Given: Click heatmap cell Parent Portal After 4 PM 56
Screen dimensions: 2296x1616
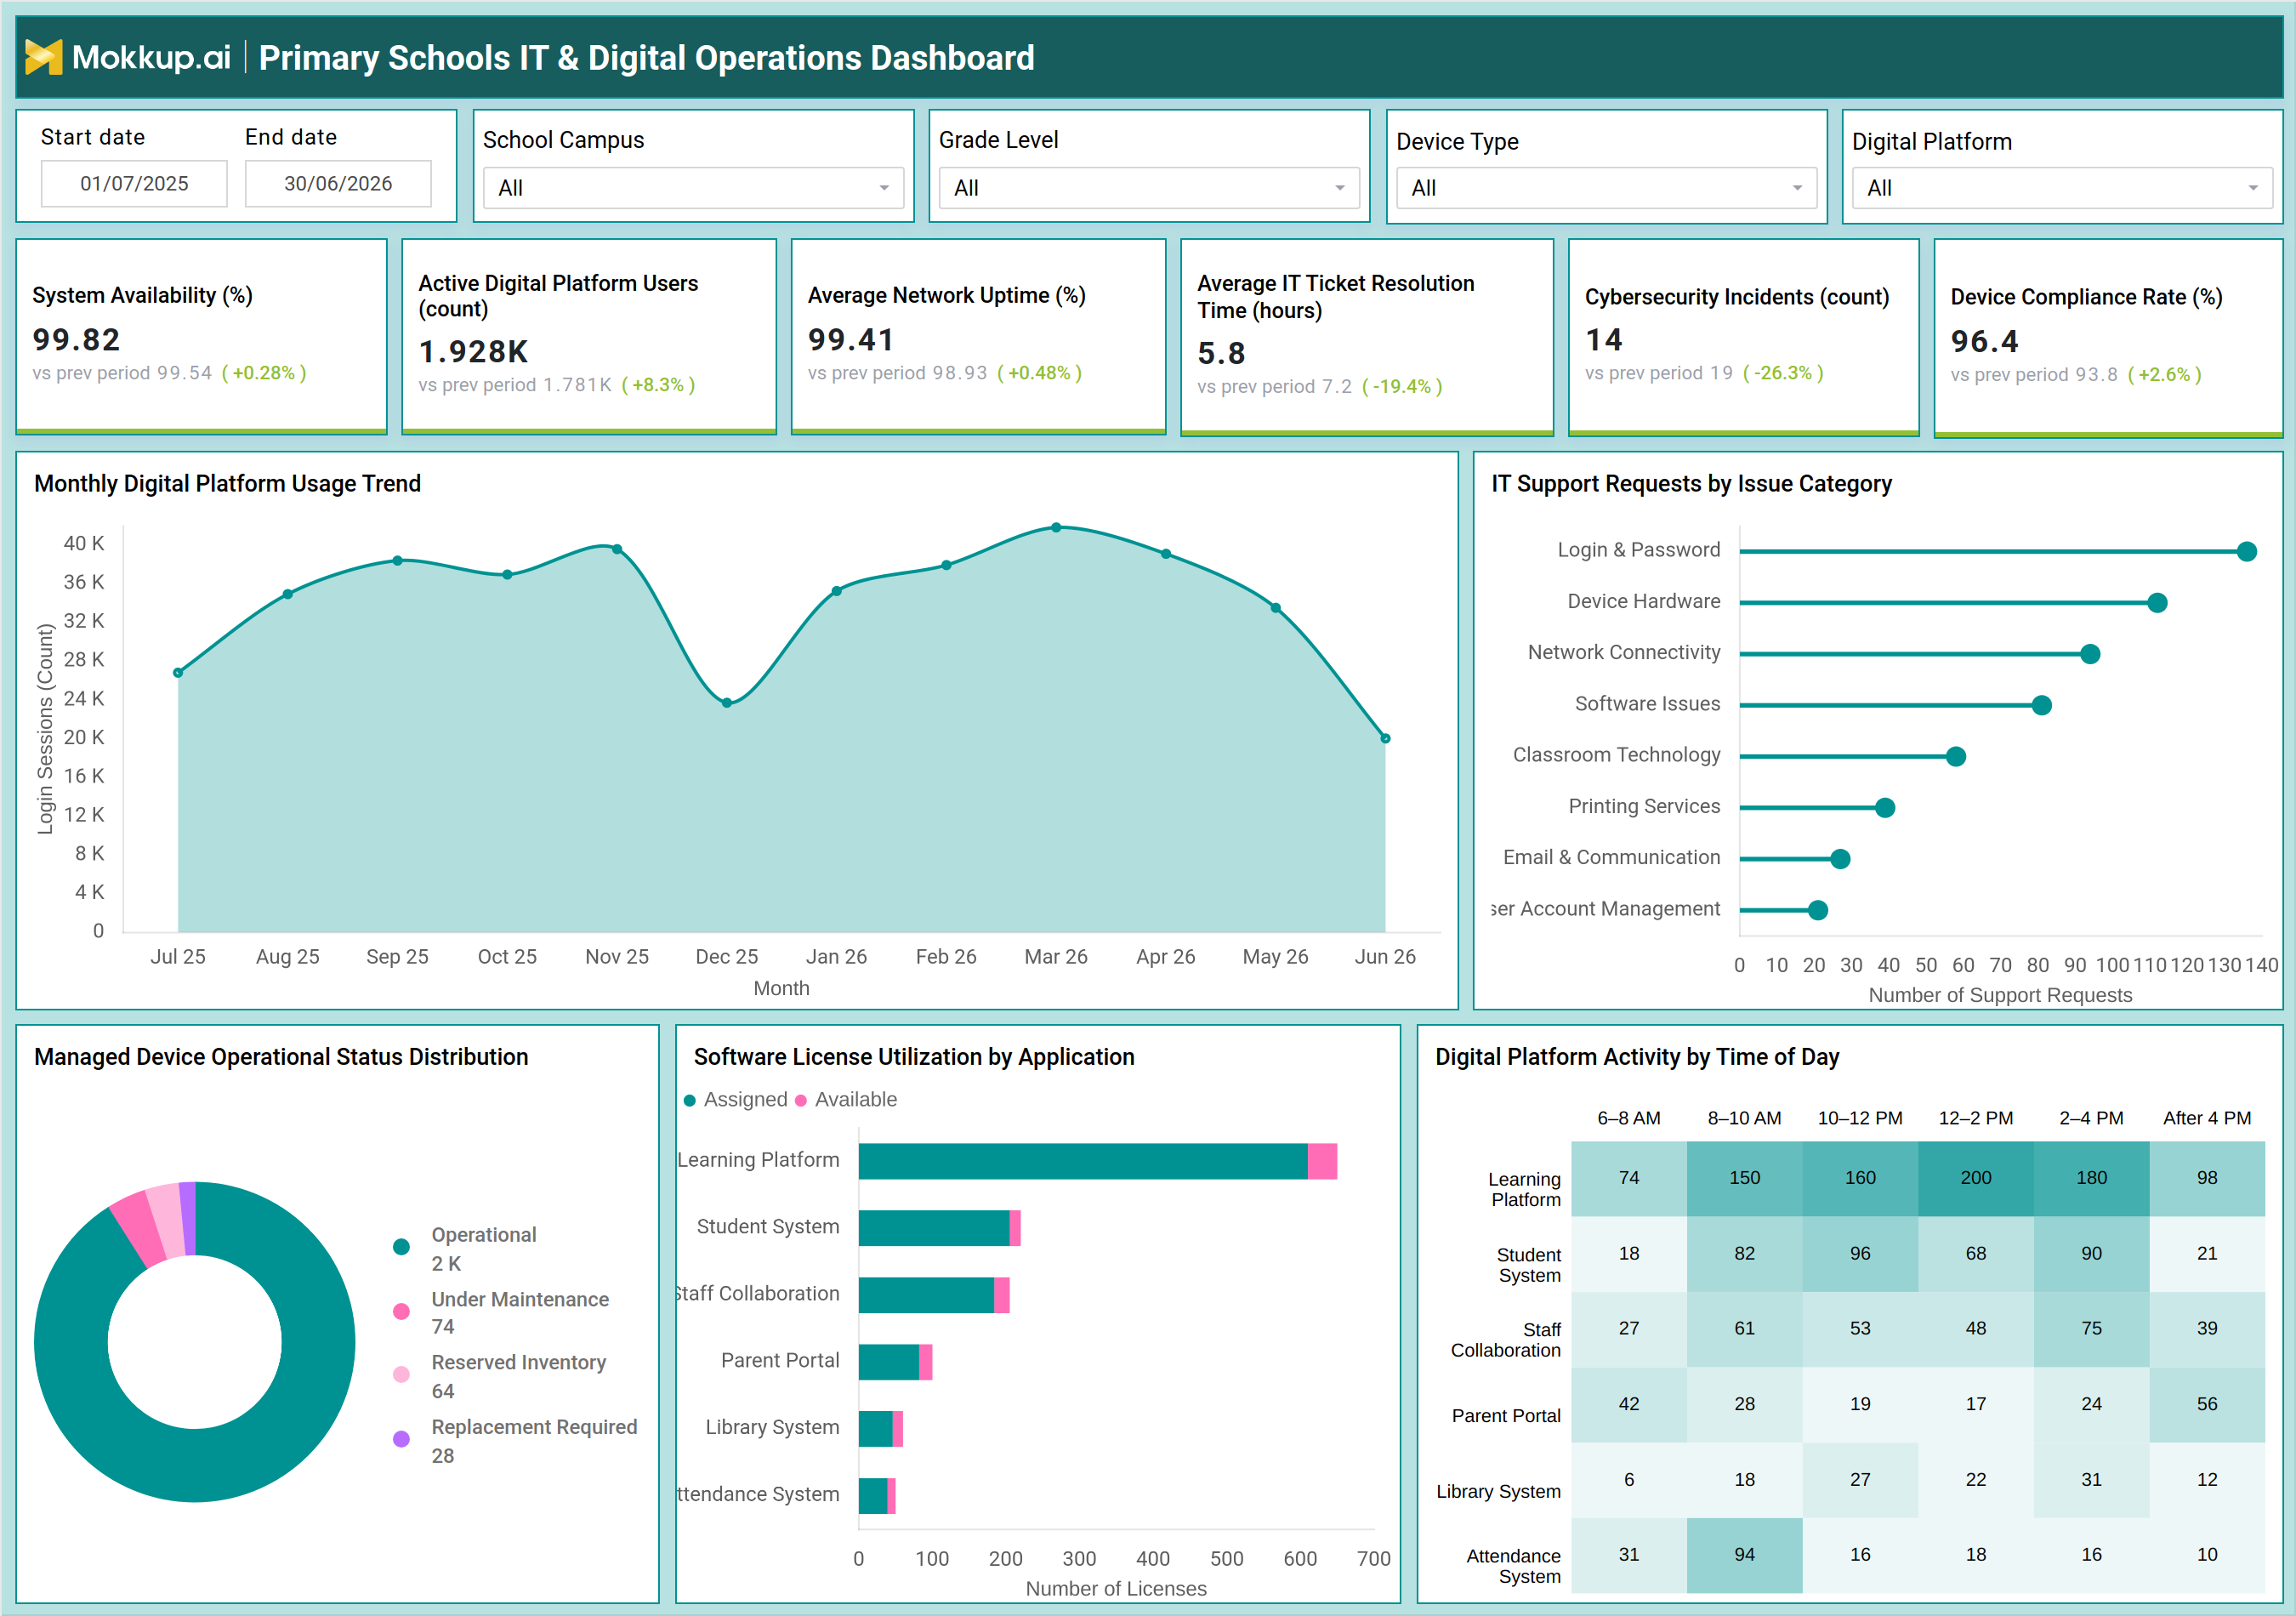Looking at the screenshot, I should pos(2207,1405).
